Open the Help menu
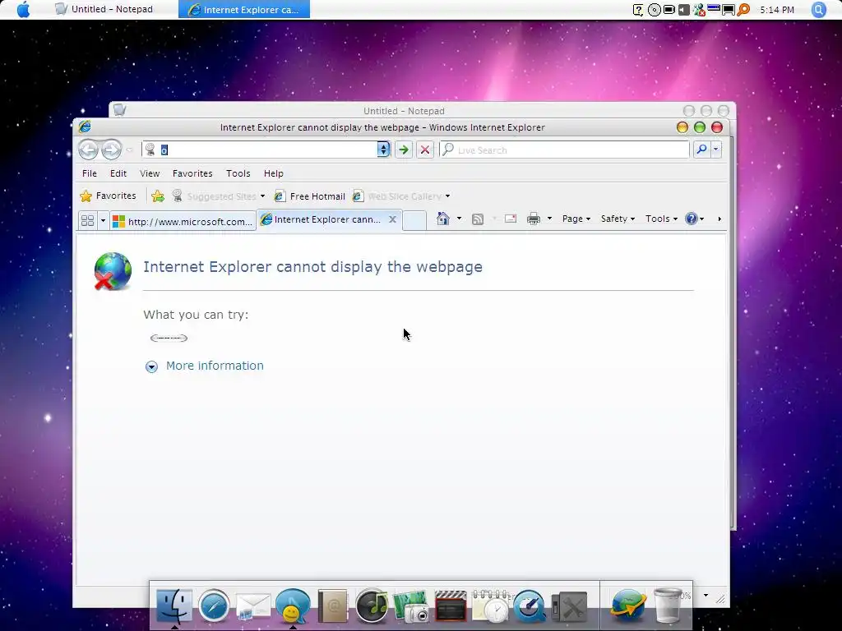Viewport: 842px width, 631px height. pos(273,173)
